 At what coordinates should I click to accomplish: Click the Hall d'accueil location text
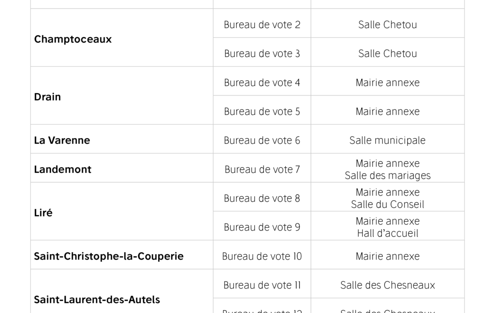coord(387,233)
